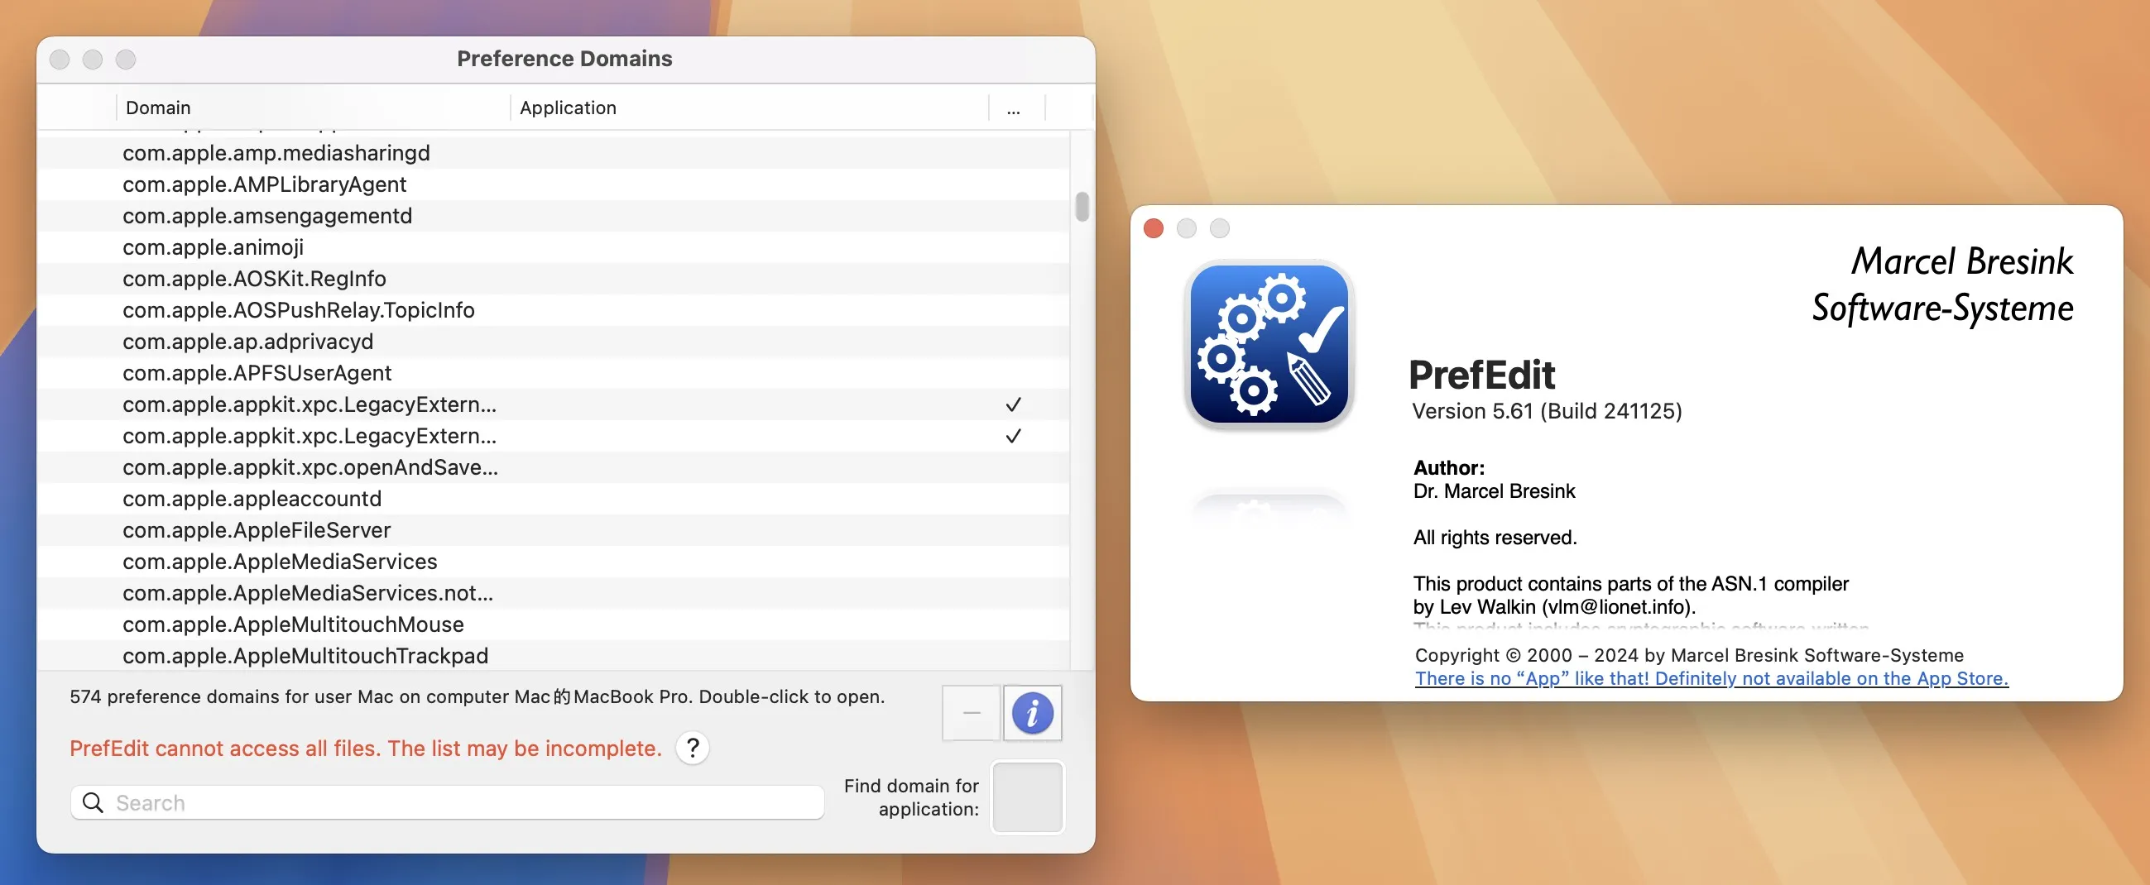This screenshot has width=2150, height=885.
Task: Click the magnifying glass search icon
Action: pos(94,802)
